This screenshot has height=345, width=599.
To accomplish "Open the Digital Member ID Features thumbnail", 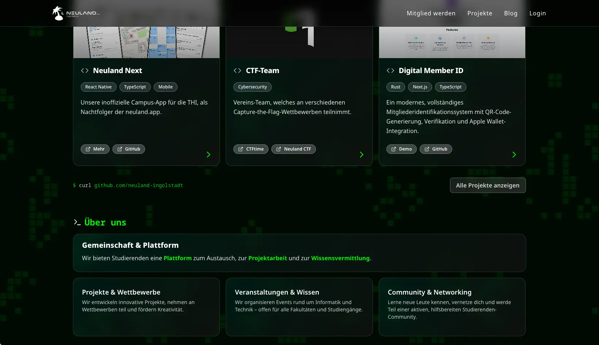I will (452, 42).
